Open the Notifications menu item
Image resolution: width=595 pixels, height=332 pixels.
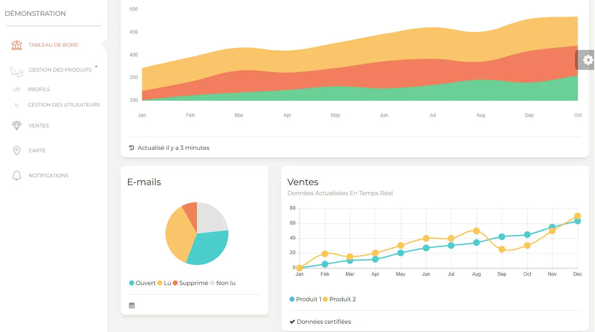48,176
